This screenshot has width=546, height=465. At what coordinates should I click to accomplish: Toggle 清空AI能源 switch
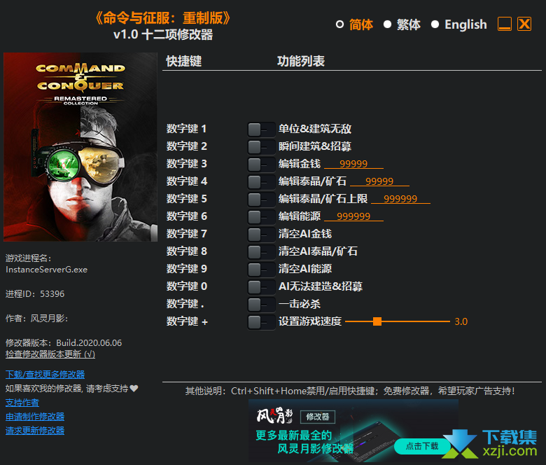click(261, 269)
